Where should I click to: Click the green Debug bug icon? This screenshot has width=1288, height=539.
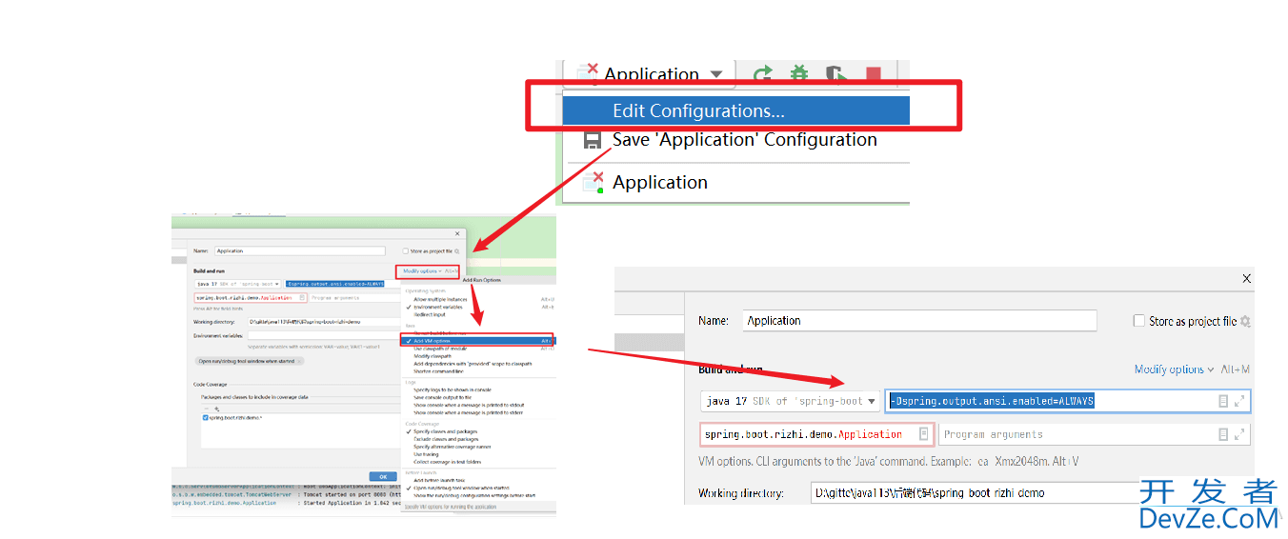(799, 73)
